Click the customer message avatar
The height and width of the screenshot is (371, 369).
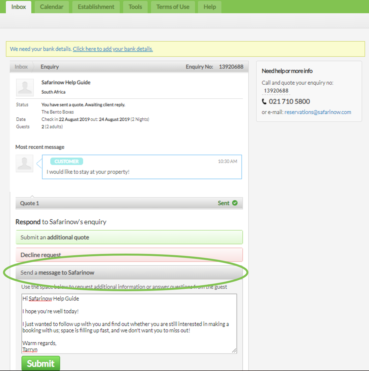pyautogui.click(x=24, y=164)
